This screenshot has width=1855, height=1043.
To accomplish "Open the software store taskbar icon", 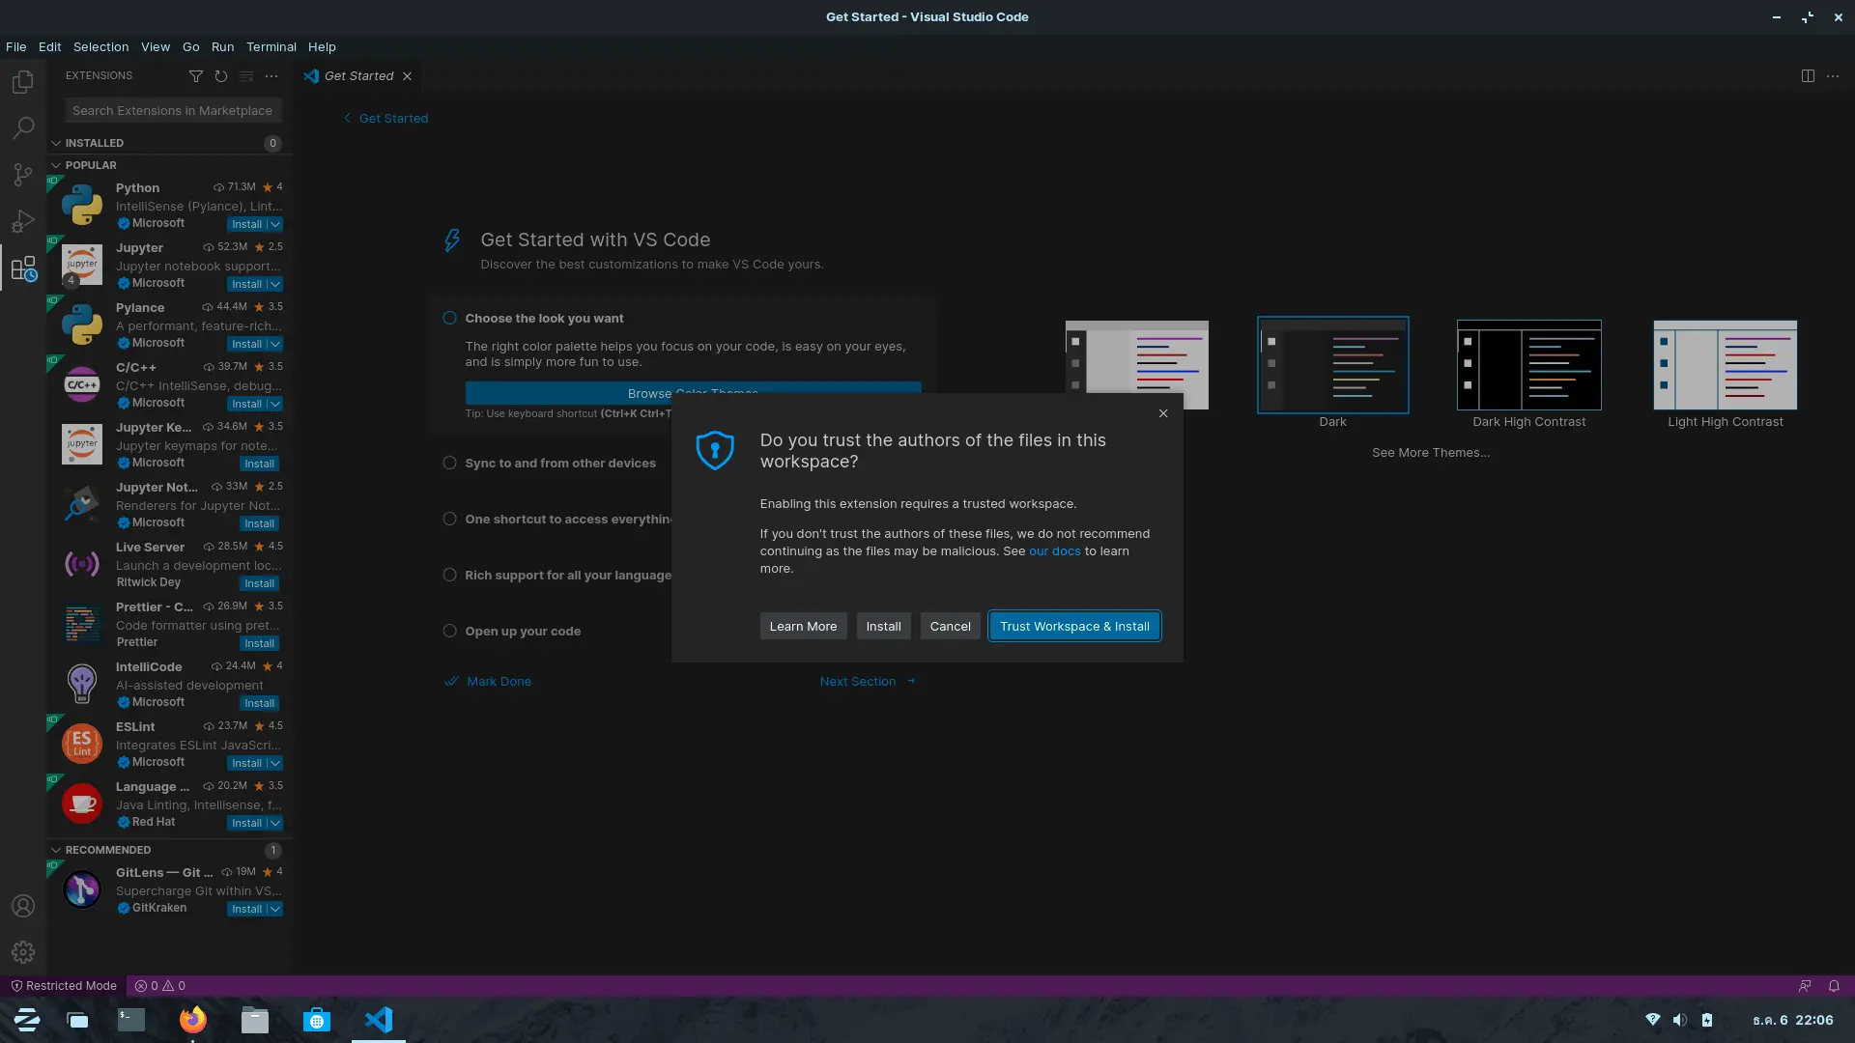I will (x=317, y=1020).
